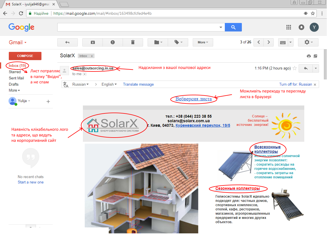Star the SolarX email
The height and width of the screenshot is (245, 327).
(x=295, y=68)
